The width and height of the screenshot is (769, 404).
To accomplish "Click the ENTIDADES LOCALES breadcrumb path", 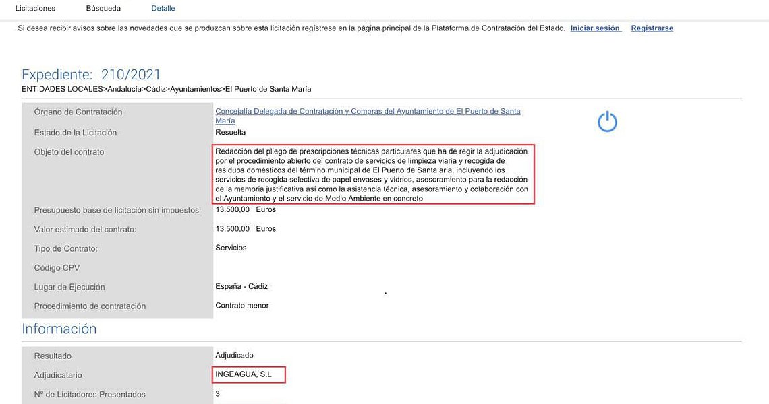I will [x=166, y=89].
